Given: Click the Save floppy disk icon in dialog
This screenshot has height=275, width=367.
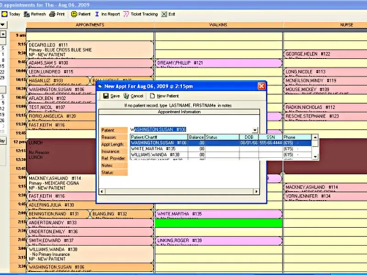Looking at the screenshot, I should 106,96.
